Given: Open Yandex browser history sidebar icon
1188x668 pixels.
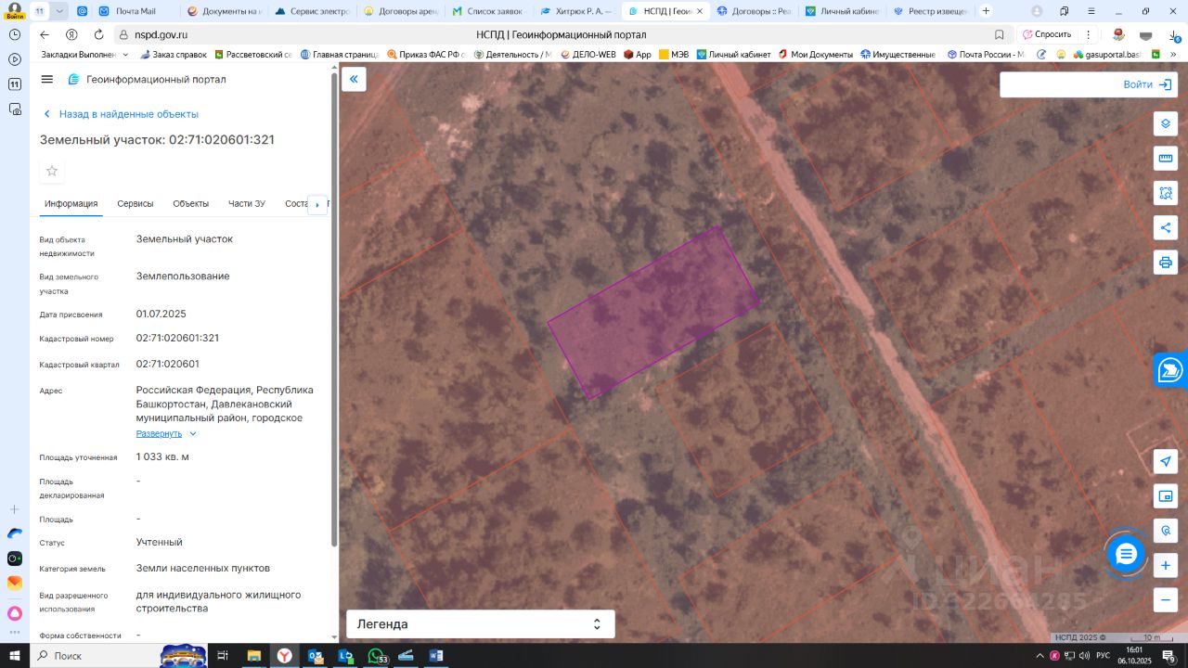Looking at the screenshot, I should pyautogui.click(x=15, y=34).
